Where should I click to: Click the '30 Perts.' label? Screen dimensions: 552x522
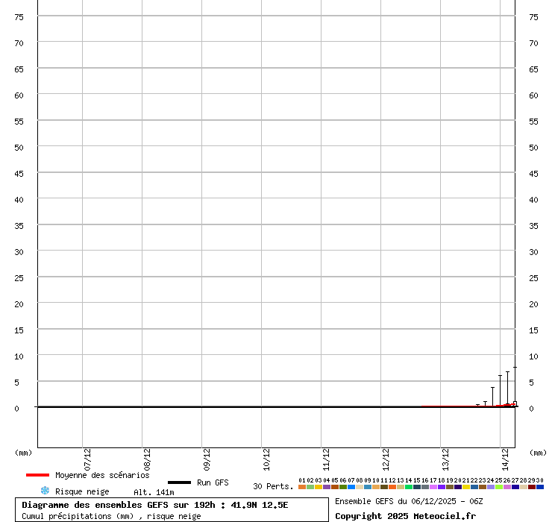pos(273,486)
